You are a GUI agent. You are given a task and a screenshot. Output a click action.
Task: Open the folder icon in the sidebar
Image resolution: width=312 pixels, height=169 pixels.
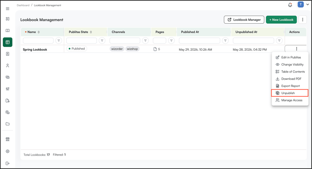[x=7, y=124]
